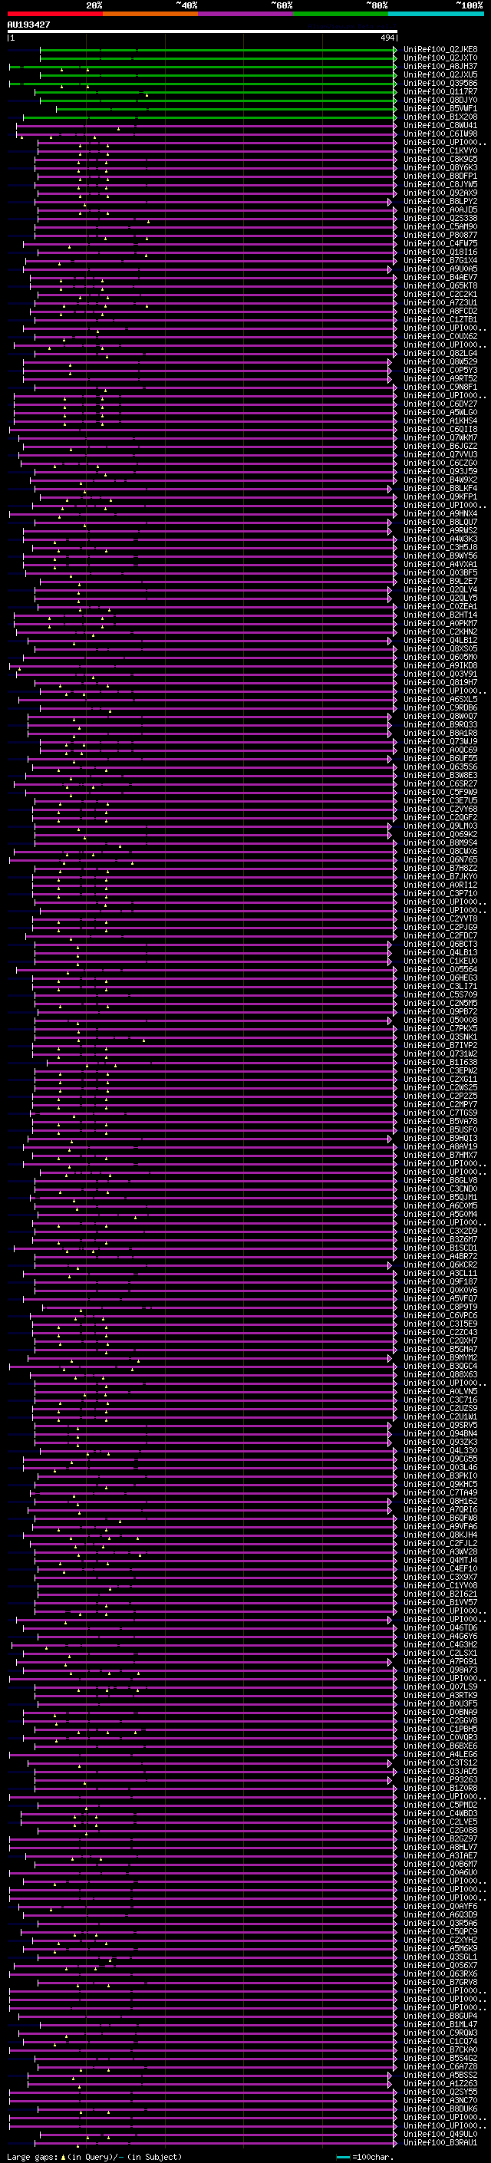Viewport: 491px width, 2163px height.
Task: Click hit label UniRef100_C8WU41
Action: pos(440,125)
